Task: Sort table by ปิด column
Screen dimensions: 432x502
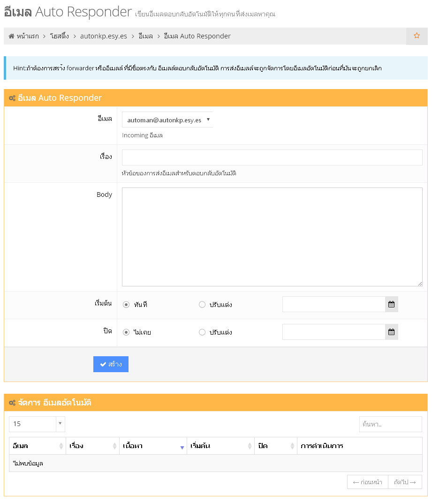Action: [x=276, y=446]
